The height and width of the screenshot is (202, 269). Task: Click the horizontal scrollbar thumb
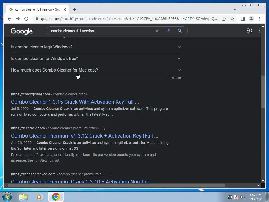pos(116,185)
